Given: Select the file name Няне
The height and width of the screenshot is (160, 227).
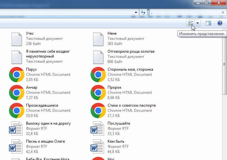Looking at the screenshot, I should [x=112, y=33].
